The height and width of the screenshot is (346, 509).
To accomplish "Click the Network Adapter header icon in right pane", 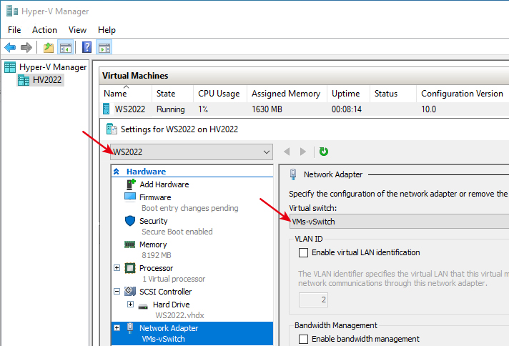I will [293, 174].
